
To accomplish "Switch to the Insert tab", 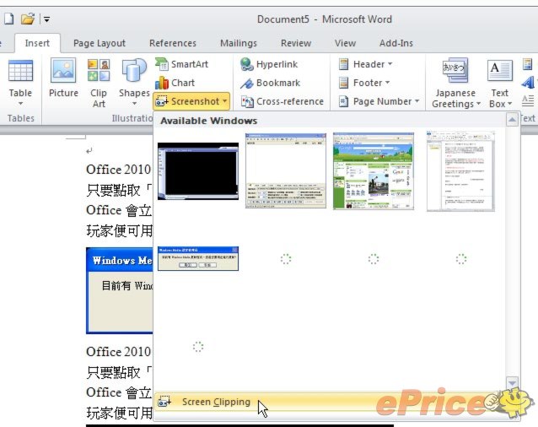I will 37,43.
